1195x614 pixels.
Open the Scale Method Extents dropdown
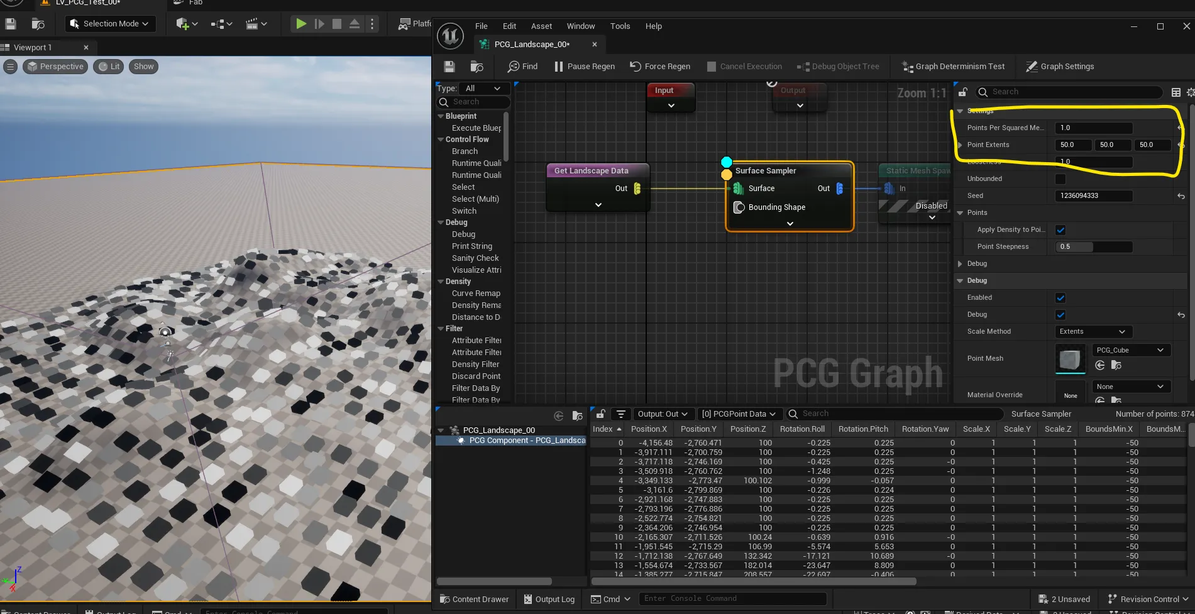(1093, 332)
